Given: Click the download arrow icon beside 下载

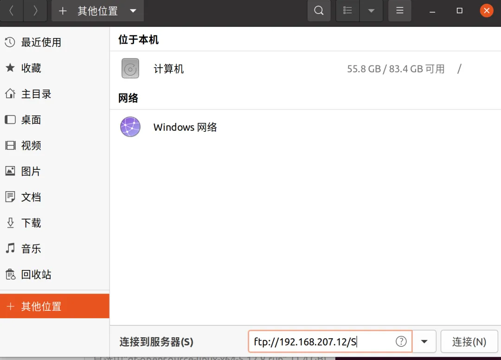Looking at the screenshot, I should (x=10, y=223).
